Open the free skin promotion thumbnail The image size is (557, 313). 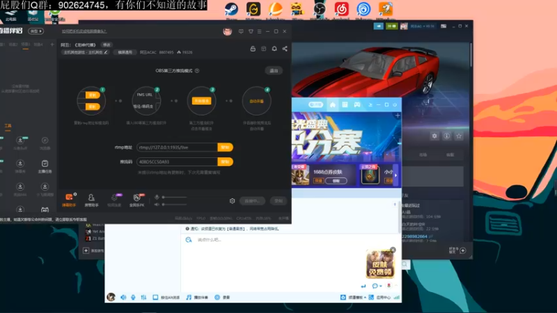(380, 264)
